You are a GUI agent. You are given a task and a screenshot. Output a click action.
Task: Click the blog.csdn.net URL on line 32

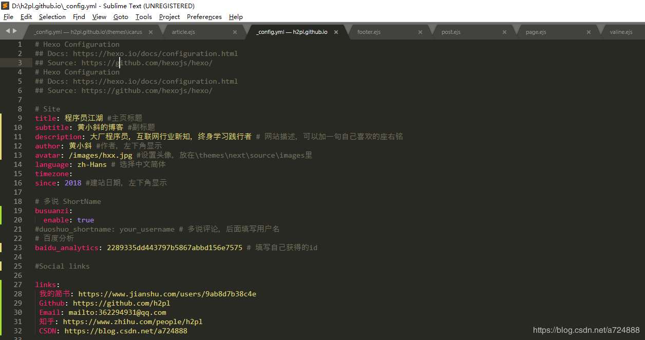pyautogui.click(x=126, y=331)
